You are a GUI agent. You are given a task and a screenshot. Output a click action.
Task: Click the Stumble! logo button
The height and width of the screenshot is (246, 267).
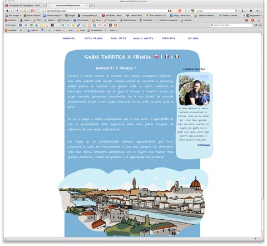[x=11, y=30]
